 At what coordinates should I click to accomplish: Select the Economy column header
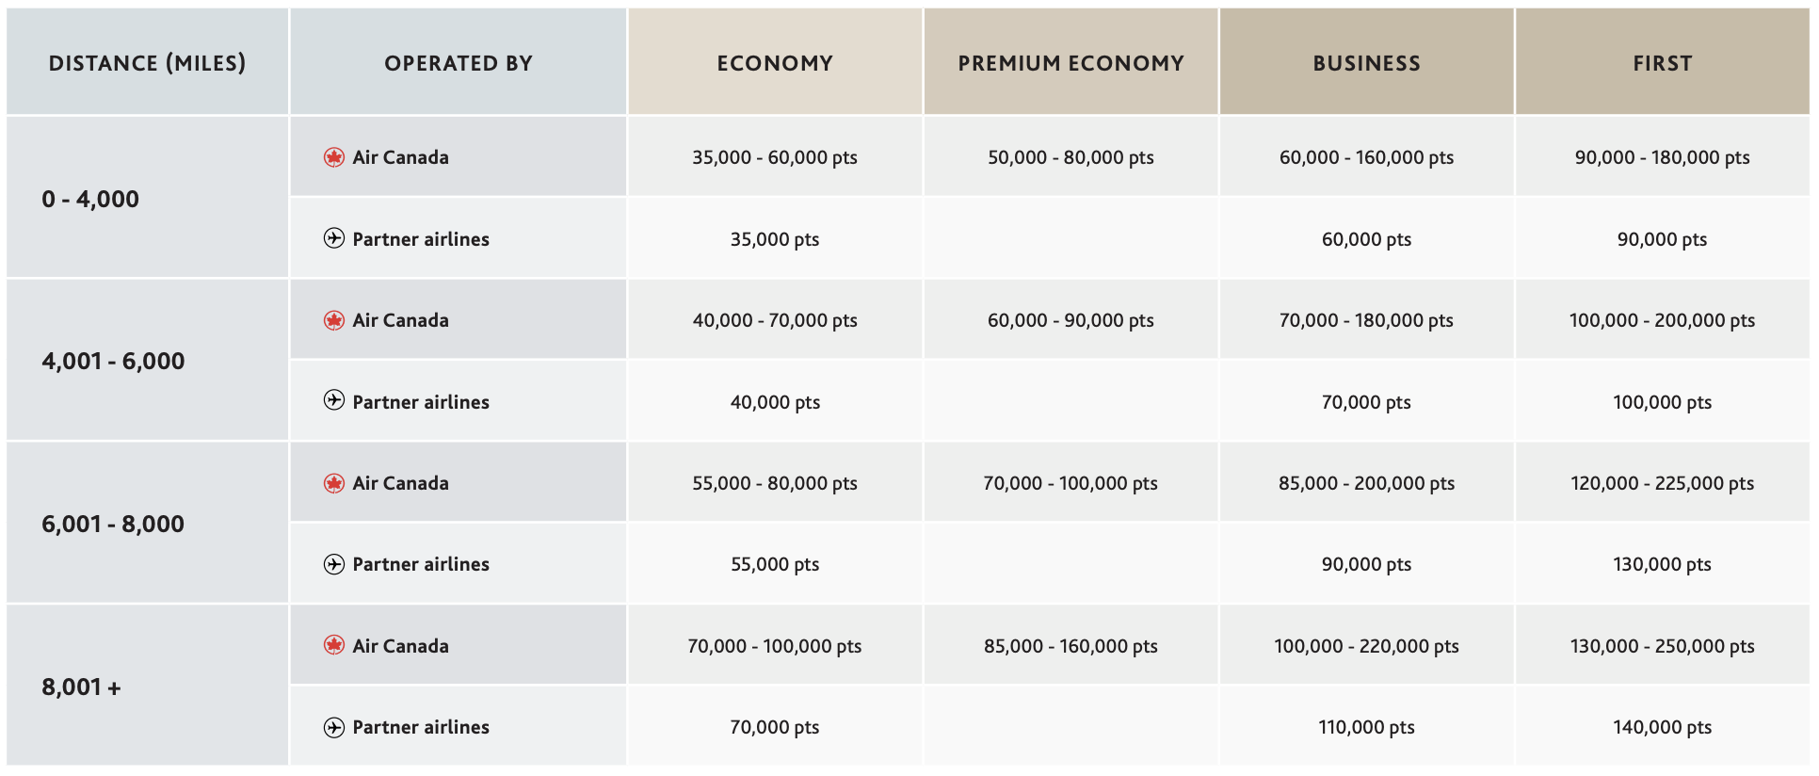(775, 63)
